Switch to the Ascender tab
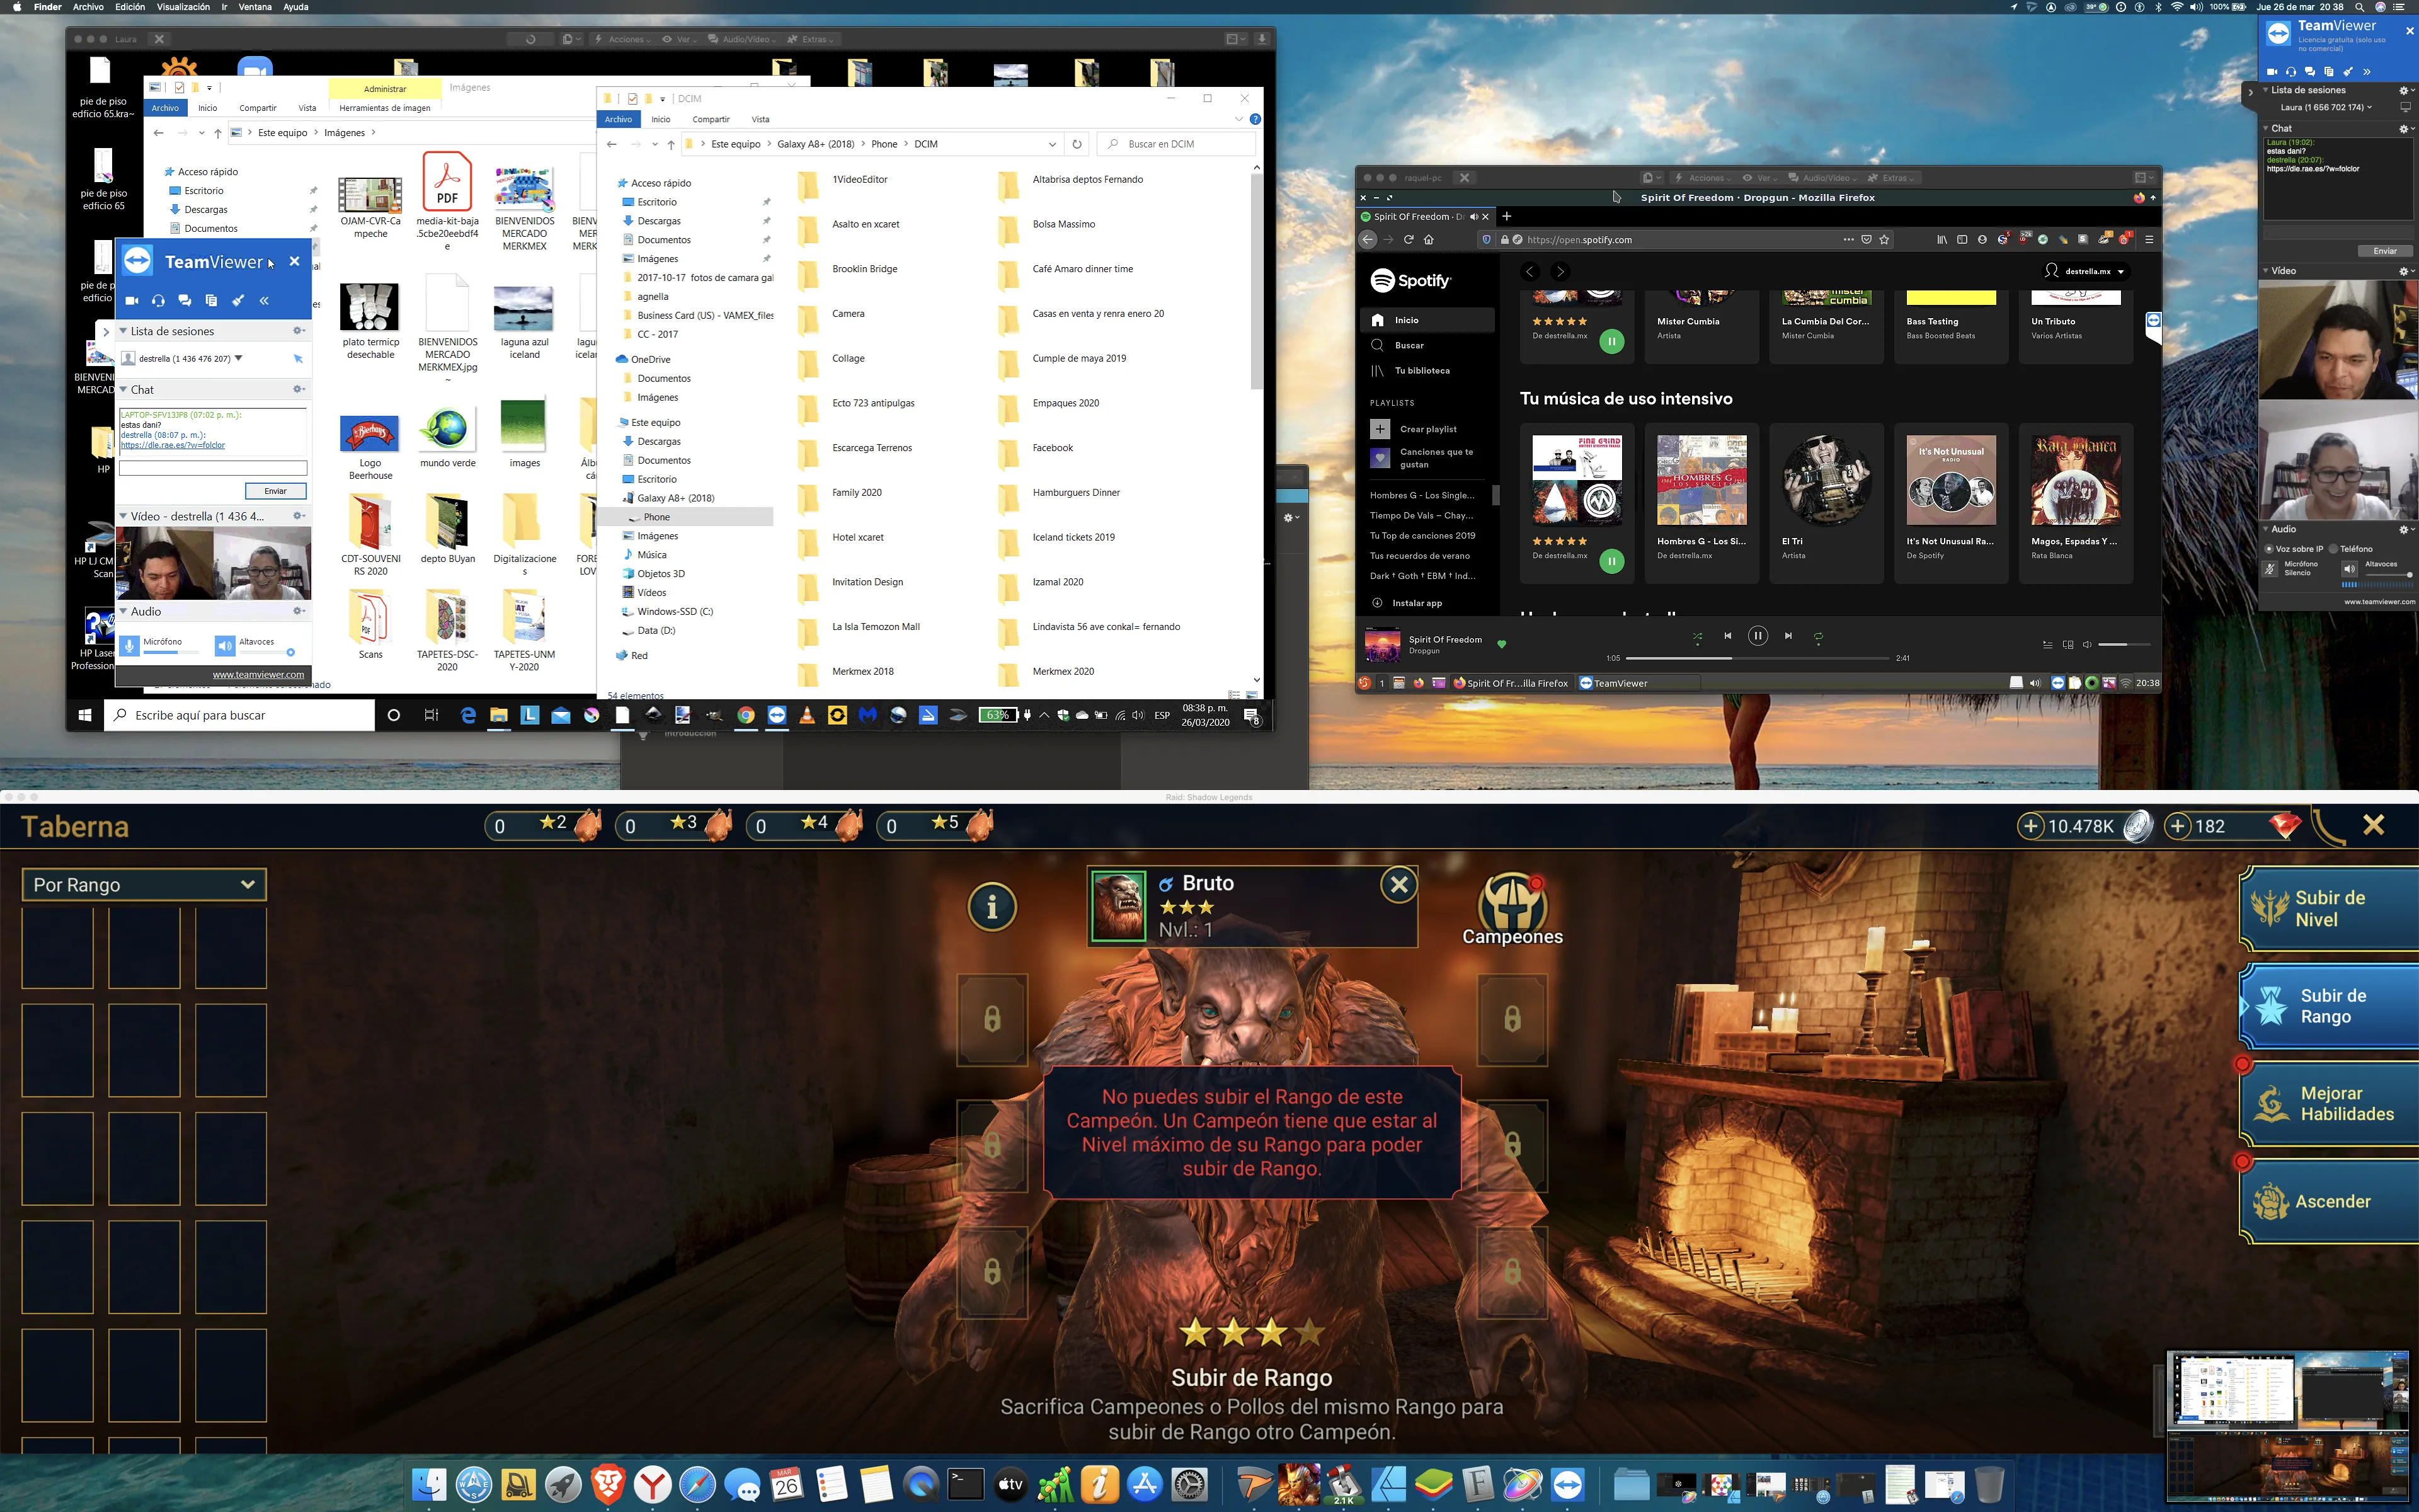2419x1512 pixels. pos(2329,1201)
